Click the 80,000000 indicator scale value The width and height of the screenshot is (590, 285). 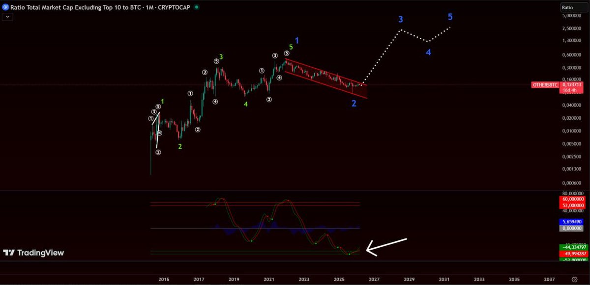pyautogui.click(x=573, y=193)
